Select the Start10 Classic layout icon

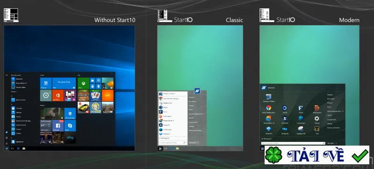[165, 16]
